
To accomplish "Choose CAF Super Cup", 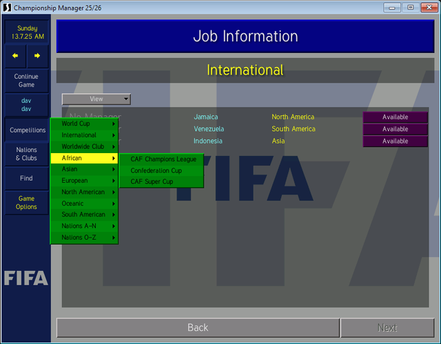I will point(161,182).
